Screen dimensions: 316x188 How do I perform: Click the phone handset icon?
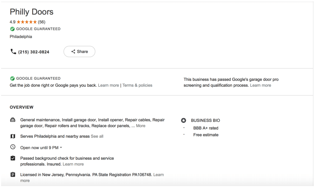pyautogui.click(x=13, y=52)
